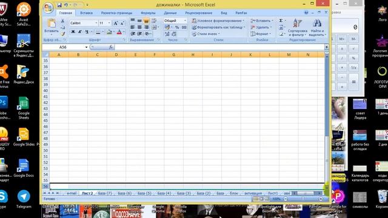Open the number format (Общий) dropdown

click(x=185, y=21)
